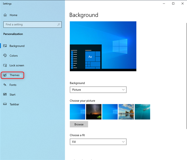This screenshot has height=160, width=187.
Task: Click the Colors palette icon
Action: pos(5,56)
